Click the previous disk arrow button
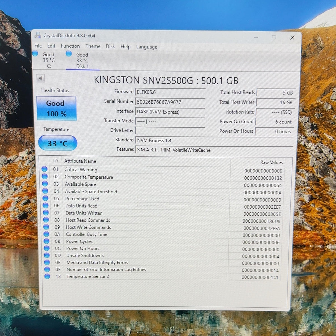336x336 pixels. pos(41,78)
